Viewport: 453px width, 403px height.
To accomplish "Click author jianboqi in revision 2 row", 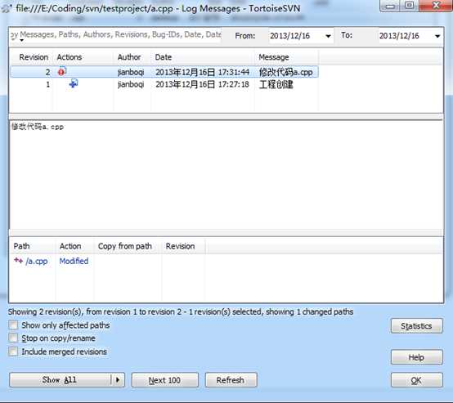I will [131, 72].
